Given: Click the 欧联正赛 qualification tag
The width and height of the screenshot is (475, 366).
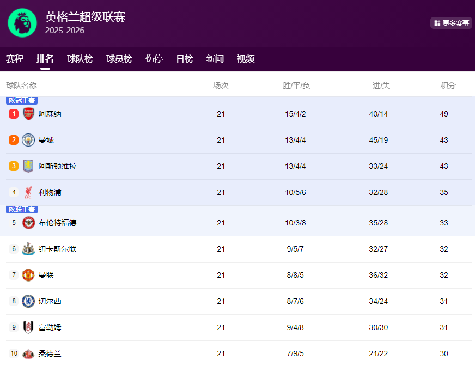Looking at the screenshot, I should (22, 209).
